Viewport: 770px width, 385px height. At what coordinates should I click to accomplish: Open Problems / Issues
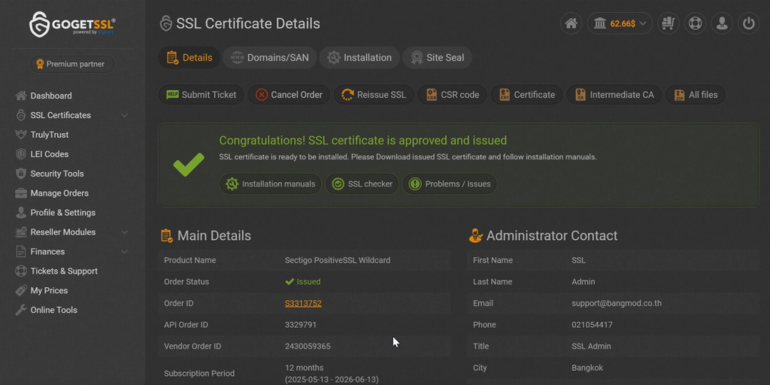point(450,184)
